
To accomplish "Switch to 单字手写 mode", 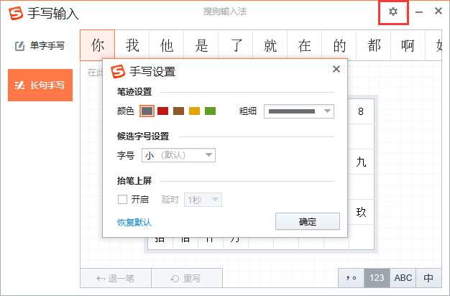I will [40, 46].
